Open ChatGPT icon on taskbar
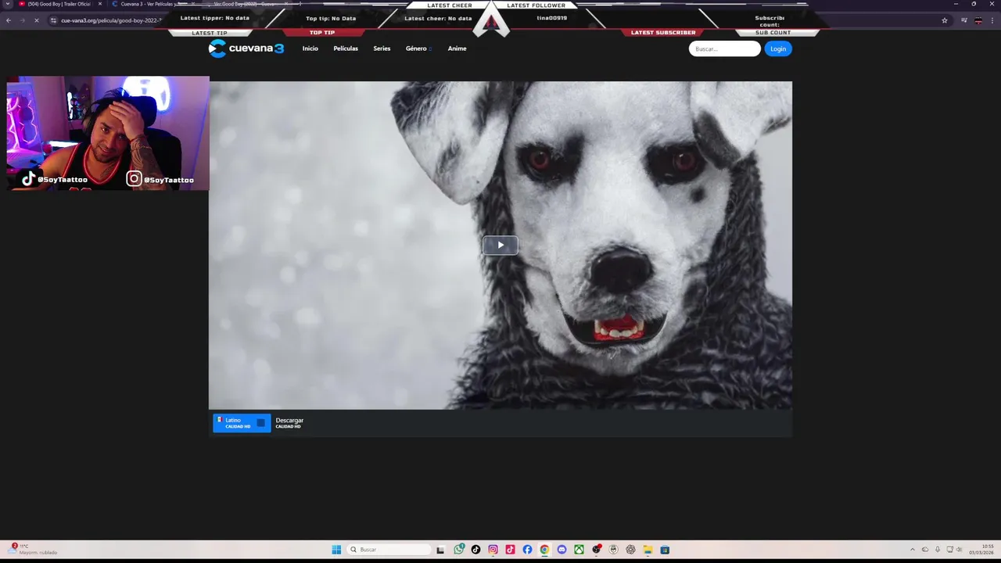 click(x=630, y=550)
